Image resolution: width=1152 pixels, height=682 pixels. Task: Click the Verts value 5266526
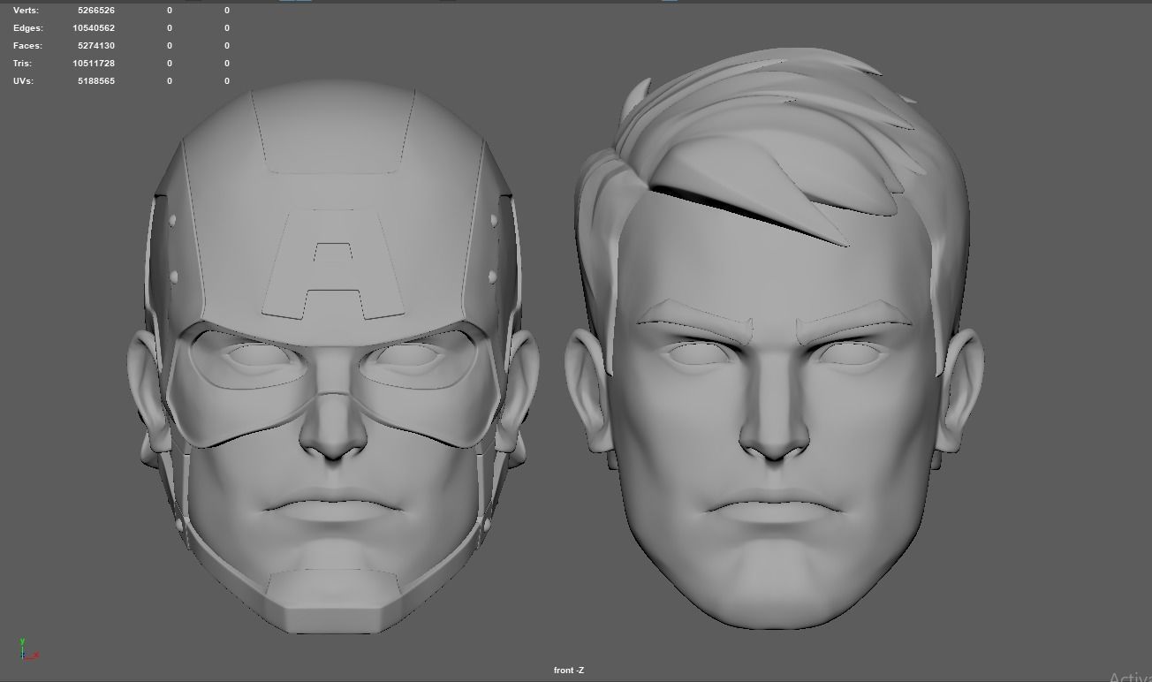coord(96,11)
